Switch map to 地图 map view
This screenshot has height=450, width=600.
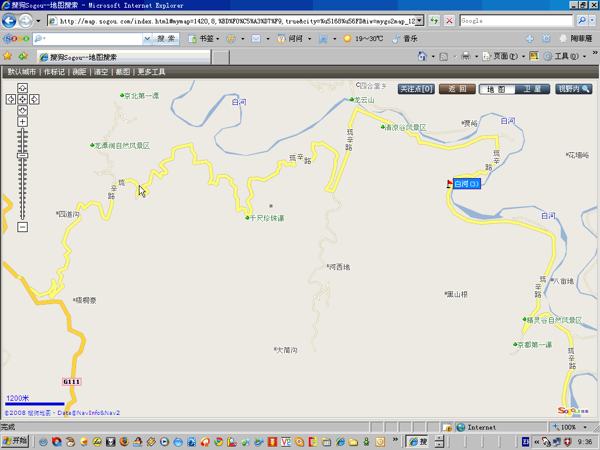click(x=496, y=89)
